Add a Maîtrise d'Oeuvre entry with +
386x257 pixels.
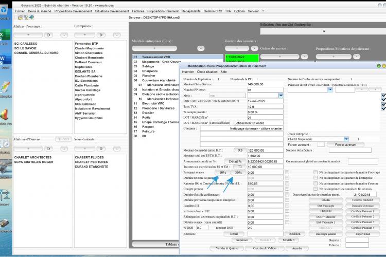pyautogui.click(x=28, y=149)
